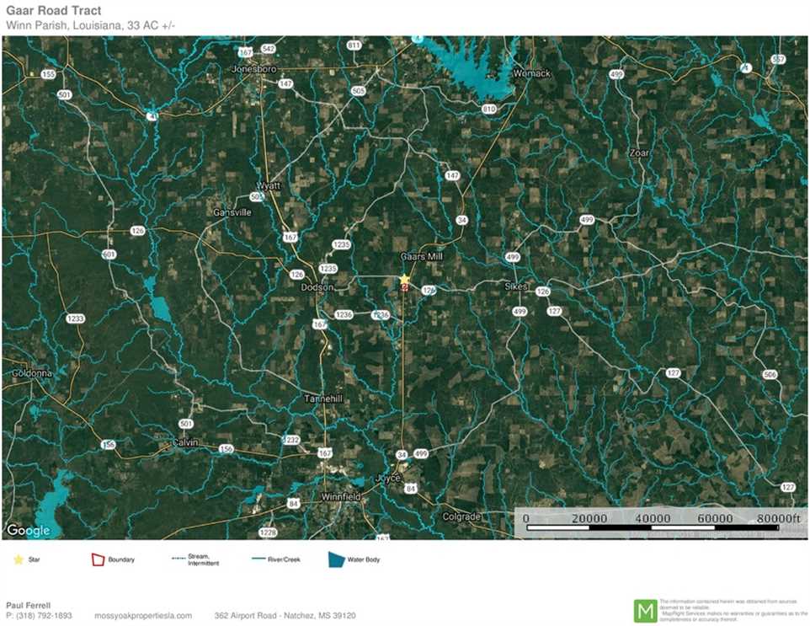Click the route 147 shield near Jonesboro

tap(285, 83)
